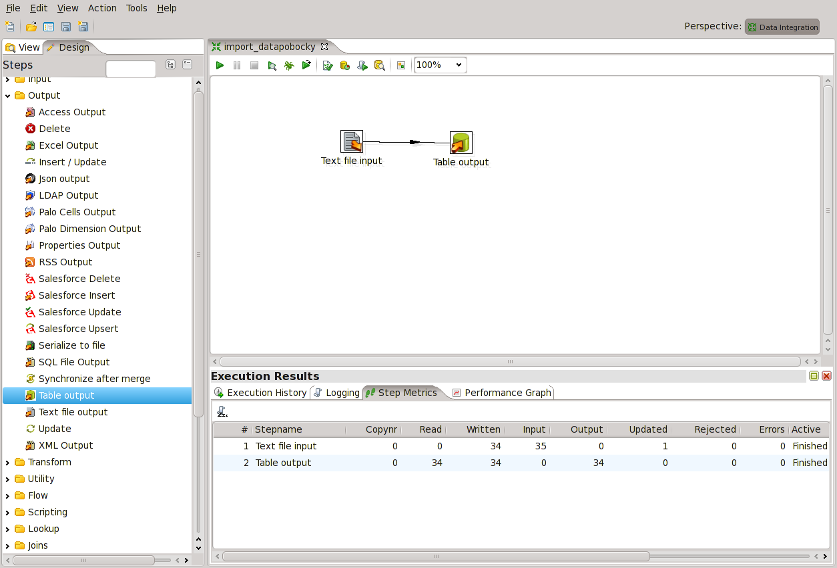Select the Table output row in Step Metrics
This screenshot has width=837, height=568.
(521, 463)
